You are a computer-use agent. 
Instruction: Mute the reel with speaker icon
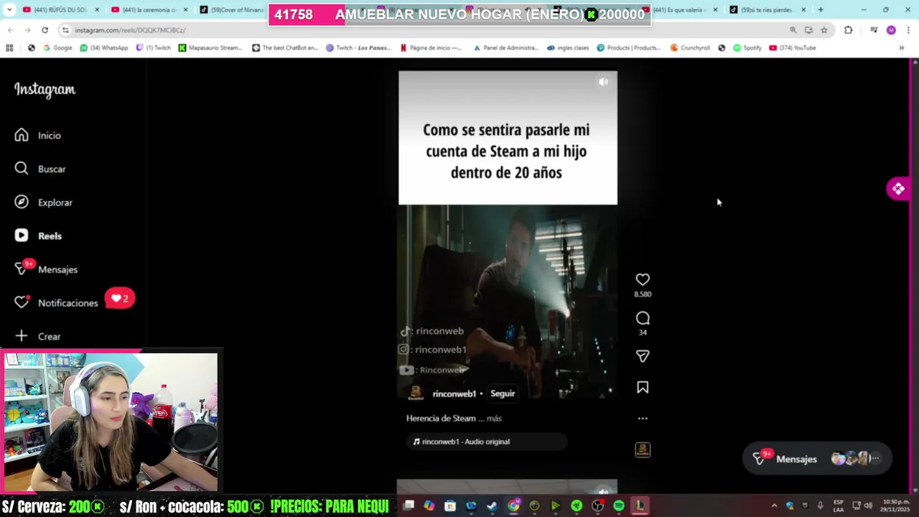point(603,82)
